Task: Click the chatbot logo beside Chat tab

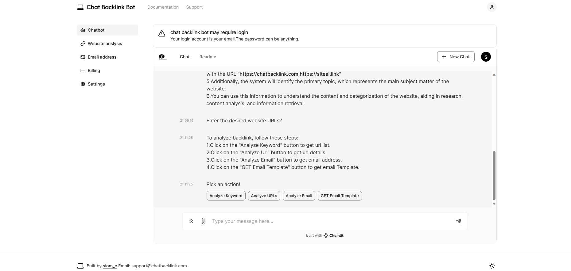Action: (162, 57)
